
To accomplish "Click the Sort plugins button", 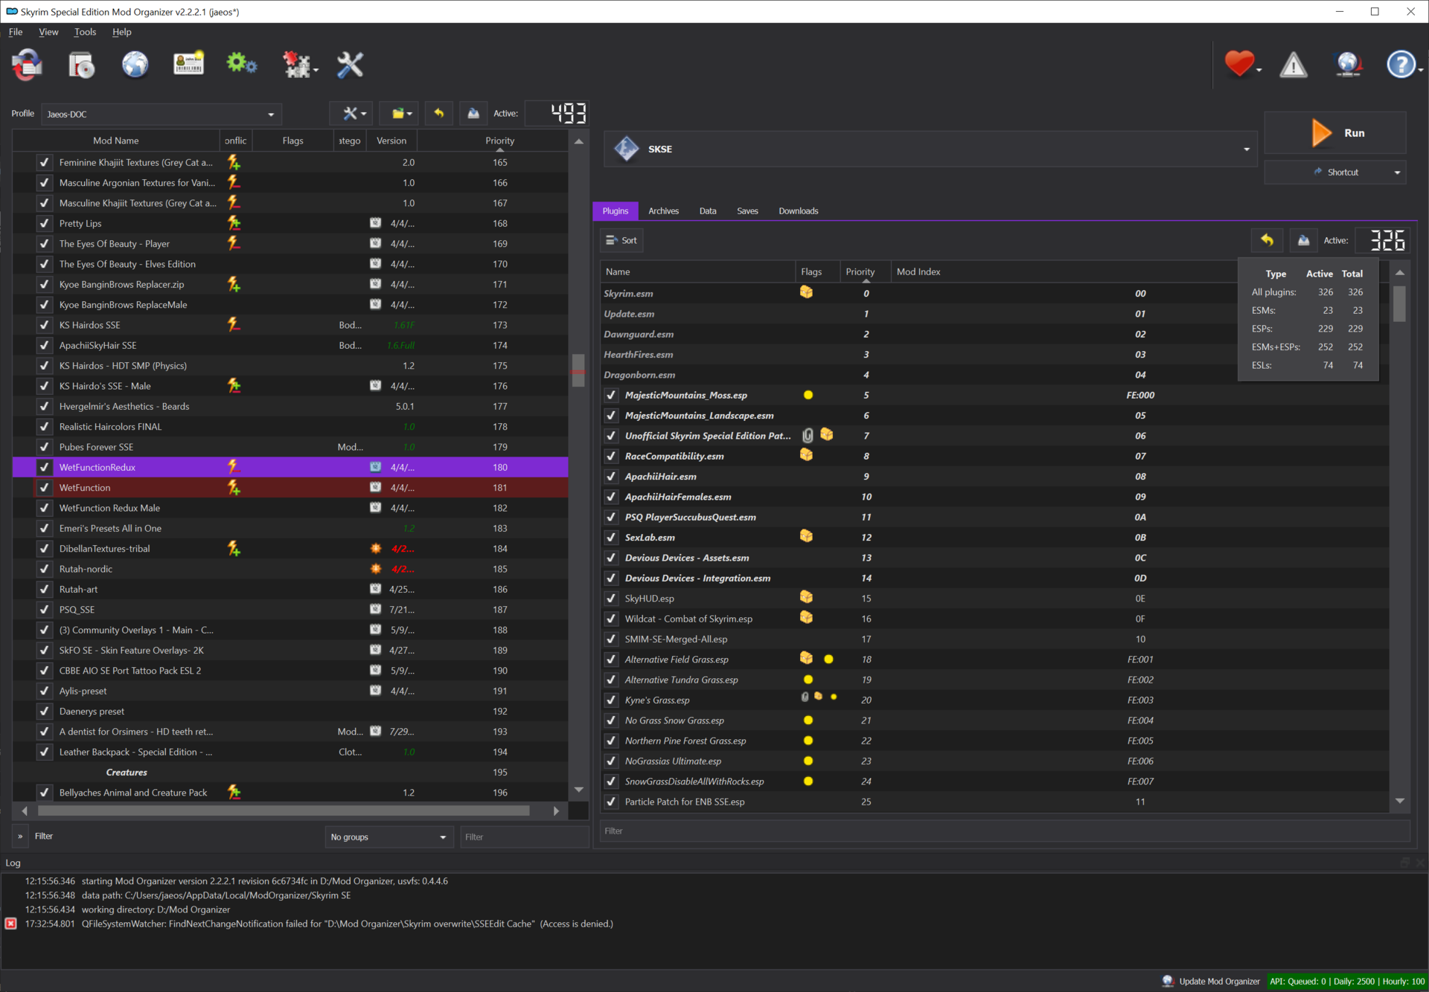I will 621,240.
